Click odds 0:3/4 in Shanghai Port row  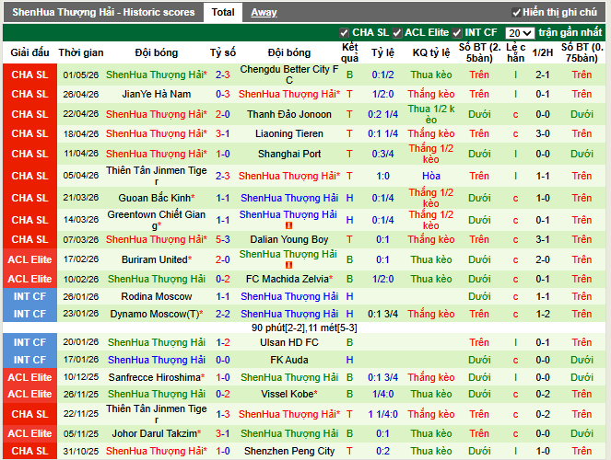382,154
